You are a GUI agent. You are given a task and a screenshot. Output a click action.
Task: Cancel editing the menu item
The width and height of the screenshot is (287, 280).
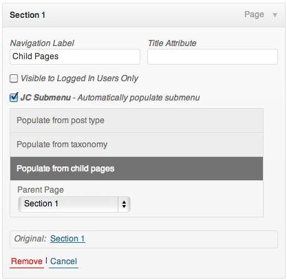(x=63, y=261)
